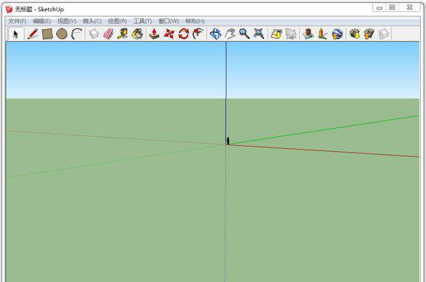Choose the Paint Bucket tool

(138, 34)
